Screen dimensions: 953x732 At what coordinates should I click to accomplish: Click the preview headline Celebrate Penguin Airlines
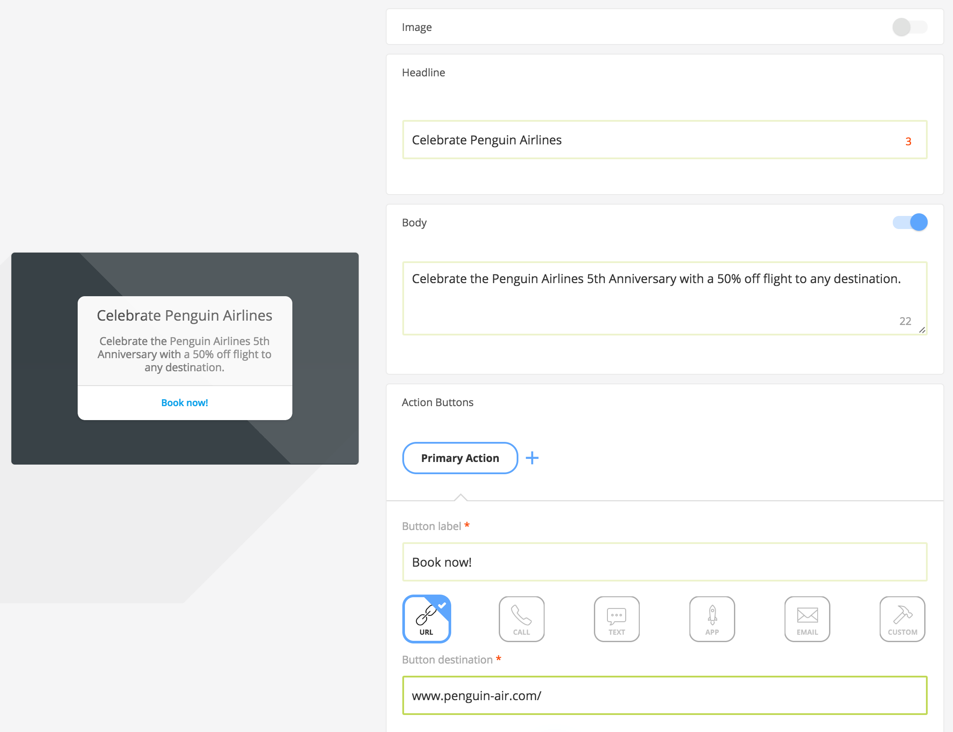[x=185, y=315]
